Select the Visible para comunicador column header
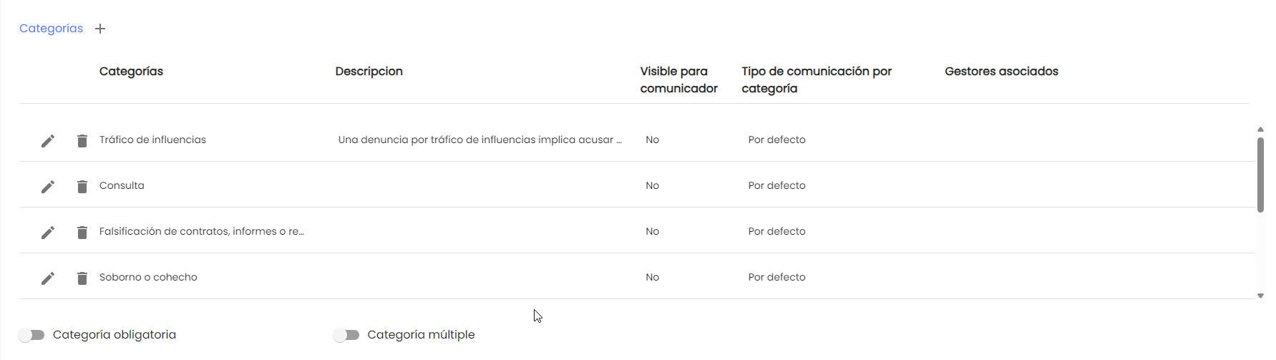Image resolution: width=1276 pixels, height=360 pixels. point(678,79)
